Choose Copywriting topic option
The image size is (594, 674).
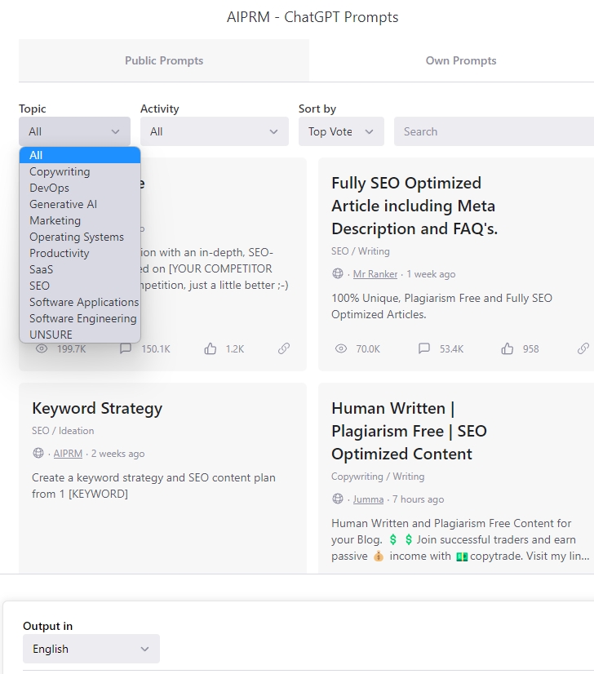click(x=80, y=171)
